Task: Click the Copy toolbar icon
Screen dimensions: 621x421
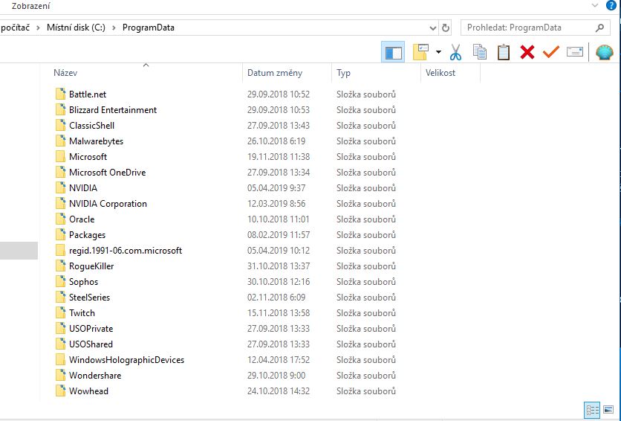Action: 480,52
